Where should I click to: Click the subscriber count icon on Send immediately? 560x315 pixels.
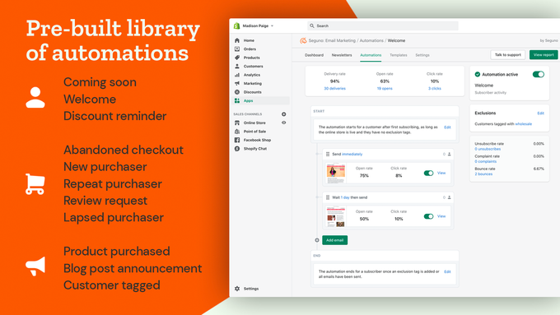(450, 154)
